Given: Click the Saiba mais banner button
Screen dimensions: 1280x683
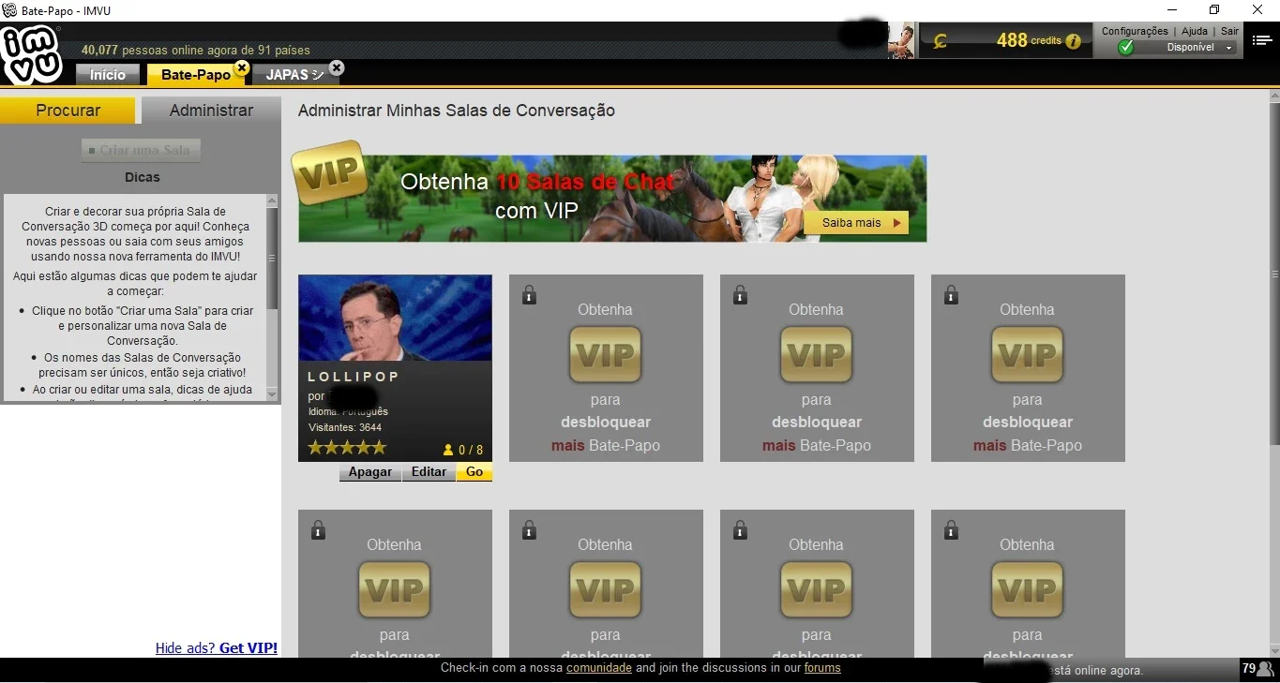Looking at the screenshot, I should pyautogui.click(x=856, y=223).
